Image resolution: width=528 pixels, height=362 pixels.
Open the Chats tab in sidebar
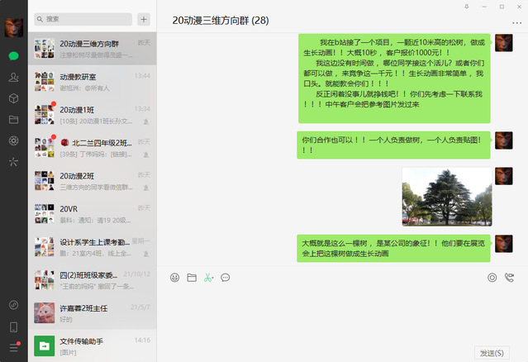pos(13,56)
